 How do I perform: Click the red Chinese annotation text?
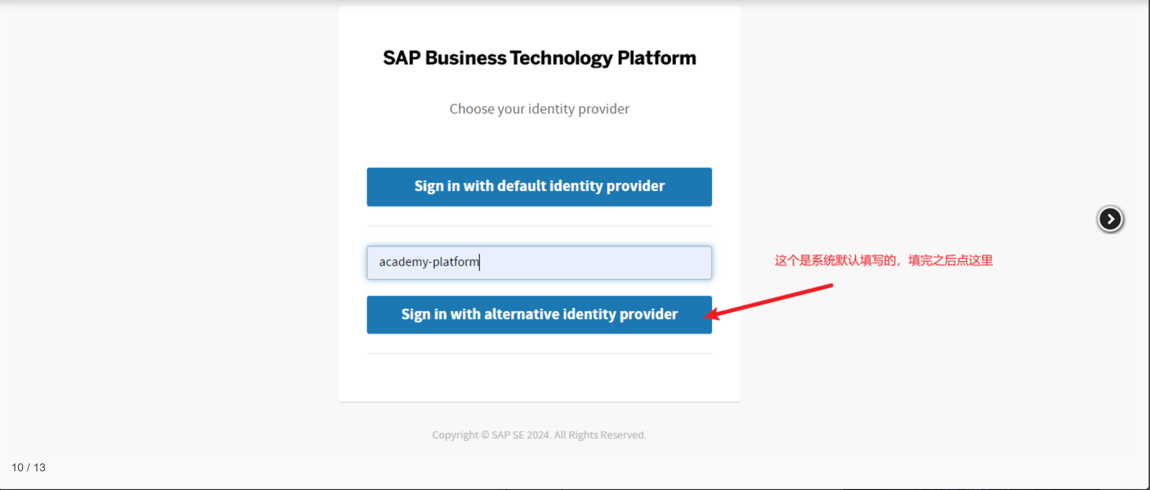(x=883, y=260)
